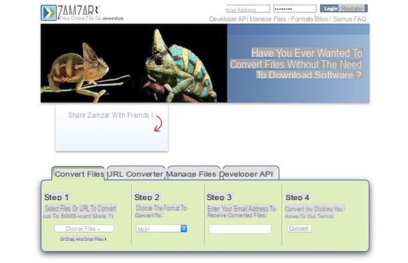Click the Email Address login field
This screenshot has width=408, height=263.
[x=247, y=9]
